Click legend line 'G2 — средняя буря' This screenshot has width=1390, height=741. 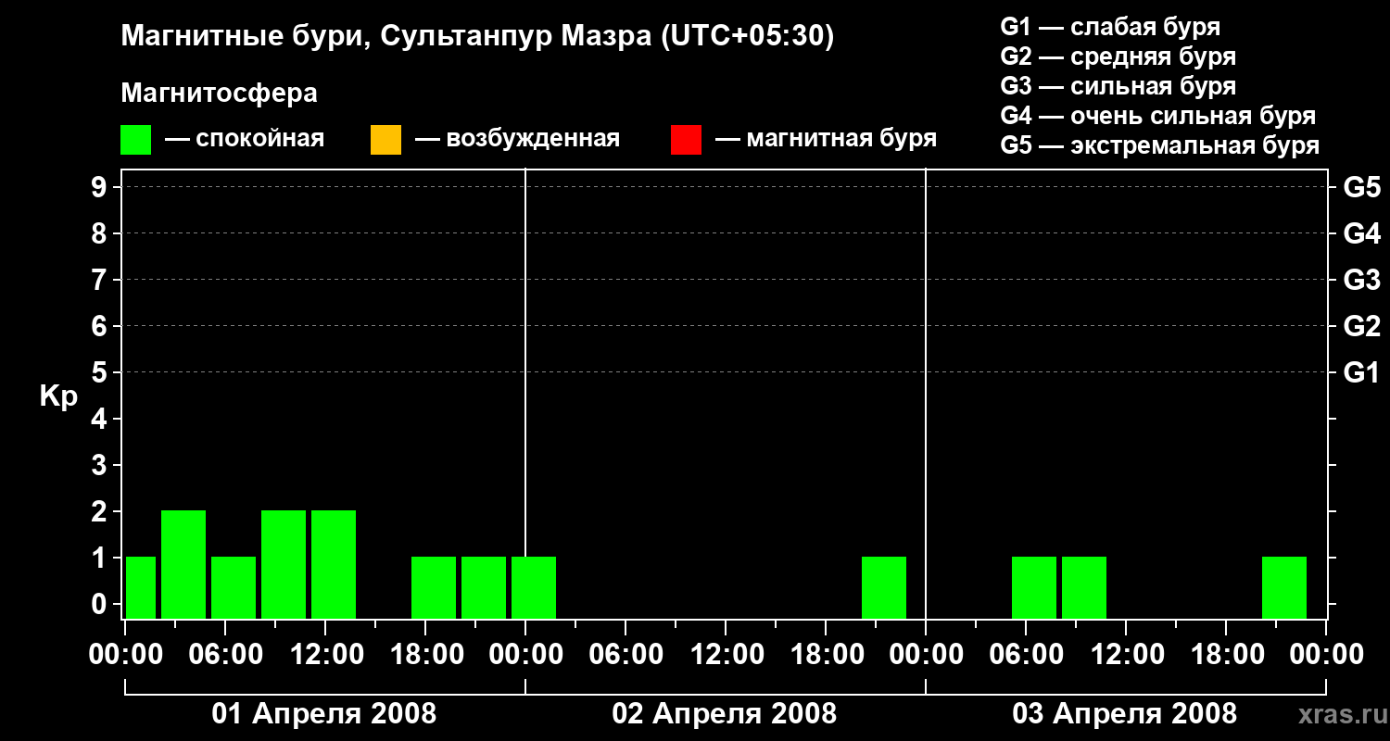1118,57
